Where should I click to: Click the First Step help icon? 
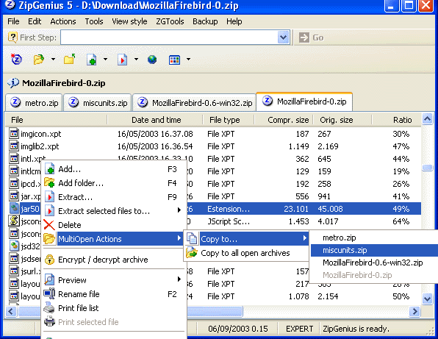(x=12, y=37)
